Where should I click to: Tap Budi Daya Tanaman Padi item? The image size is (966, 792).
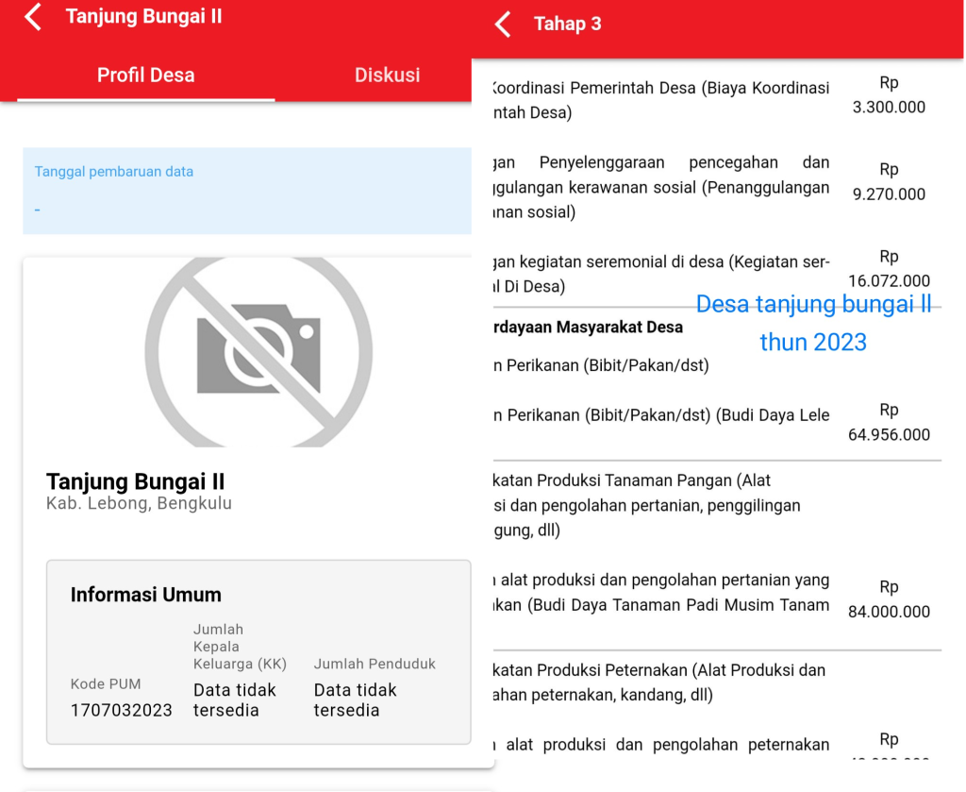coord(660,593)
